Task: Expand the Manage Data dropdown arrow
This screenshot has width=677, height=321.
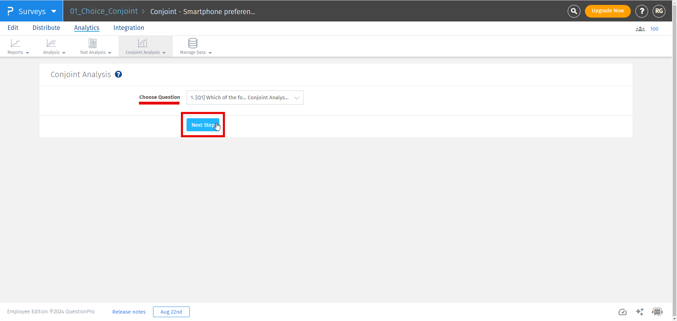Action: 210,53
